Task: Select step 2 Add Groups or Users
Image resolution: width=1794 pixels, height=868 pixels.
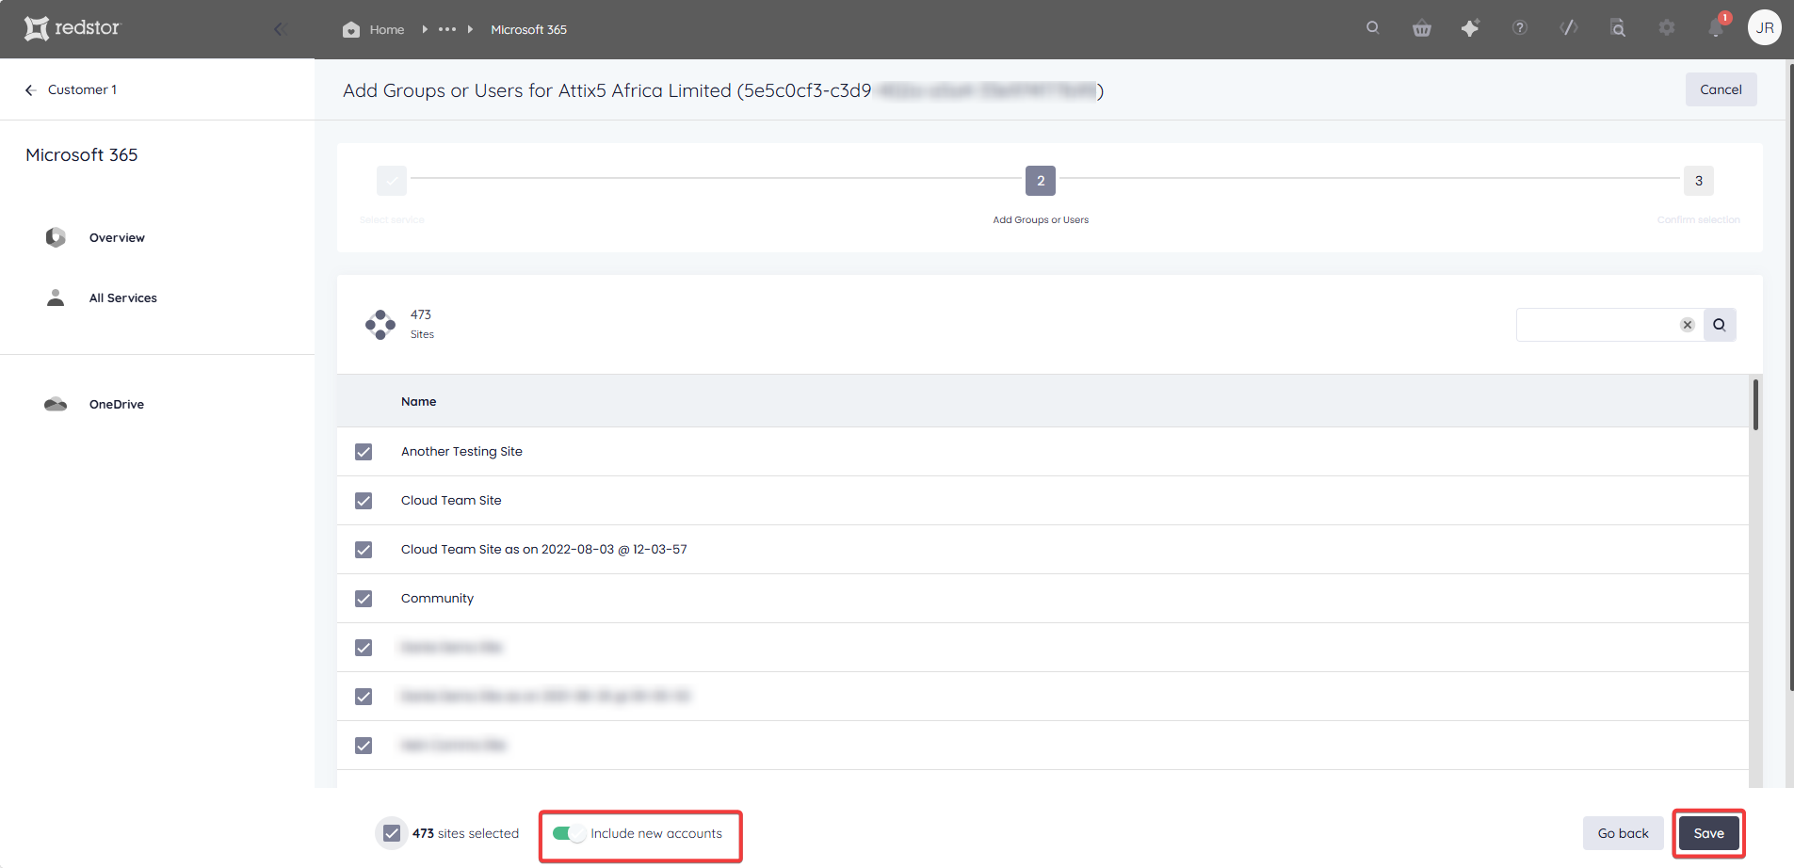Action: coord(1041,181)
